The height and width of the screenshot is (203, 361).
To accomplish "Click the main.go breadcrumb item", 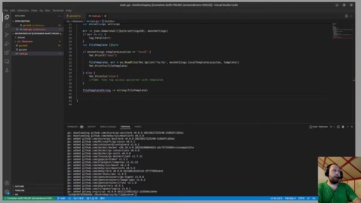I will [x=93, y=21].
